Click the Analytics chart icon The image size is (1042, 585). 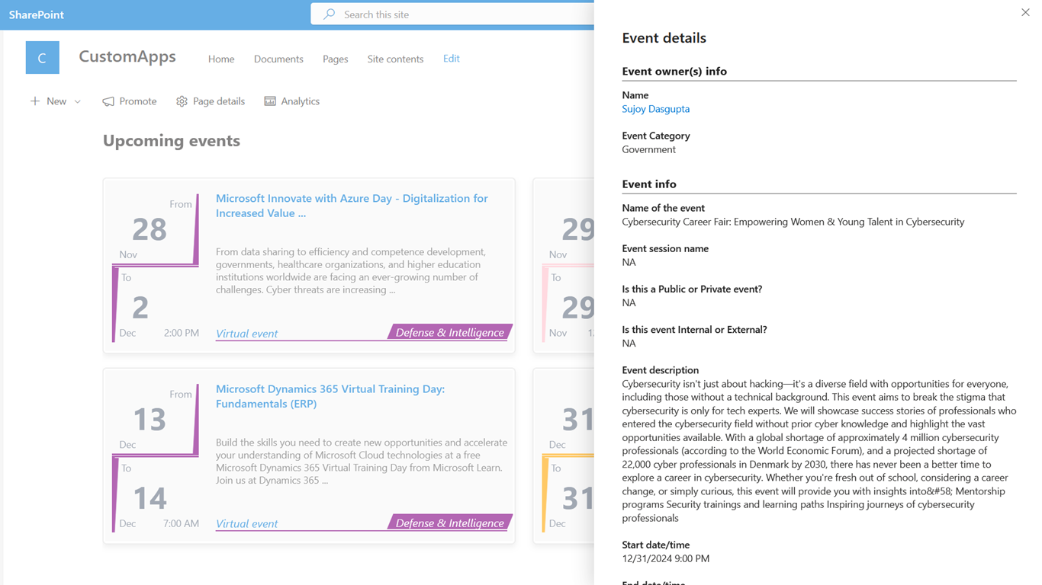click(270, 101)
